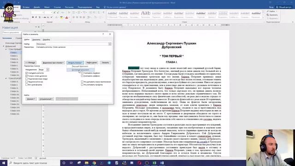Enable 'Все словоформы' checkbox
Viewport: 295px width, 166px height.
(x=27, y=85)
